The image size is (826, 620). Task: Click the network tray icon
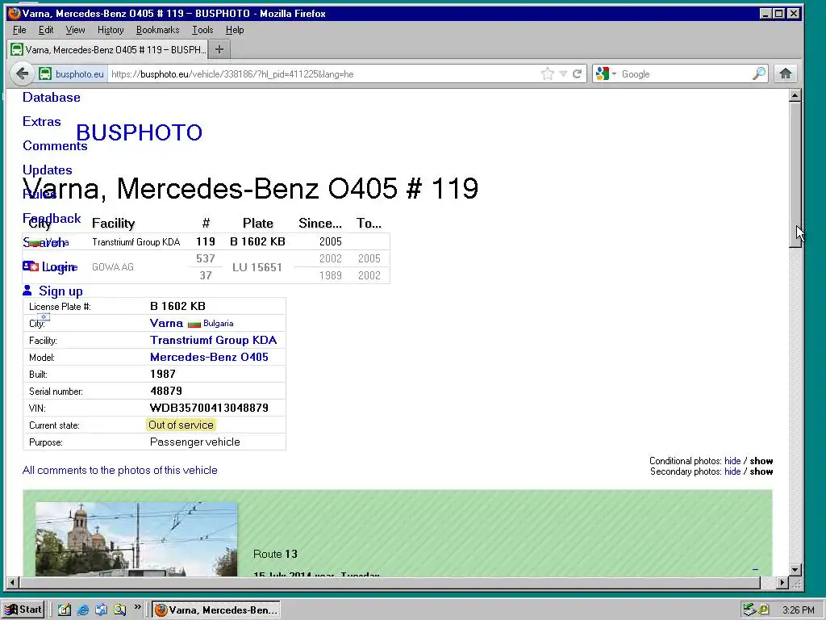pyautogui.click(x=749, y=610)
